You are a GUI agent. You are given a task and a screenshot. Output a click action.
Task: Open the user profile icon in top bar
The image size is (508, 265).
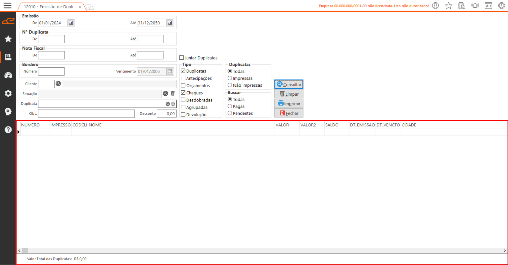click(435, 6)
